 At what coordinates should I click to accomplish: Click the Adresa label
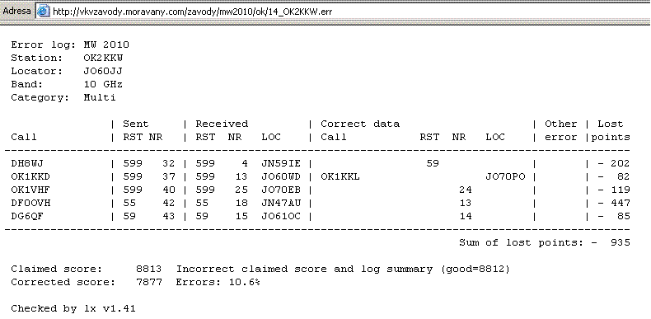(x=16, y=12)
